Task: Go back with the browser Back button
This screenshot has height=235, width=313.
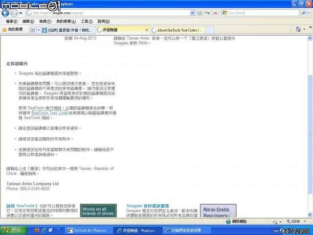Action: click(x=5, y=13)
